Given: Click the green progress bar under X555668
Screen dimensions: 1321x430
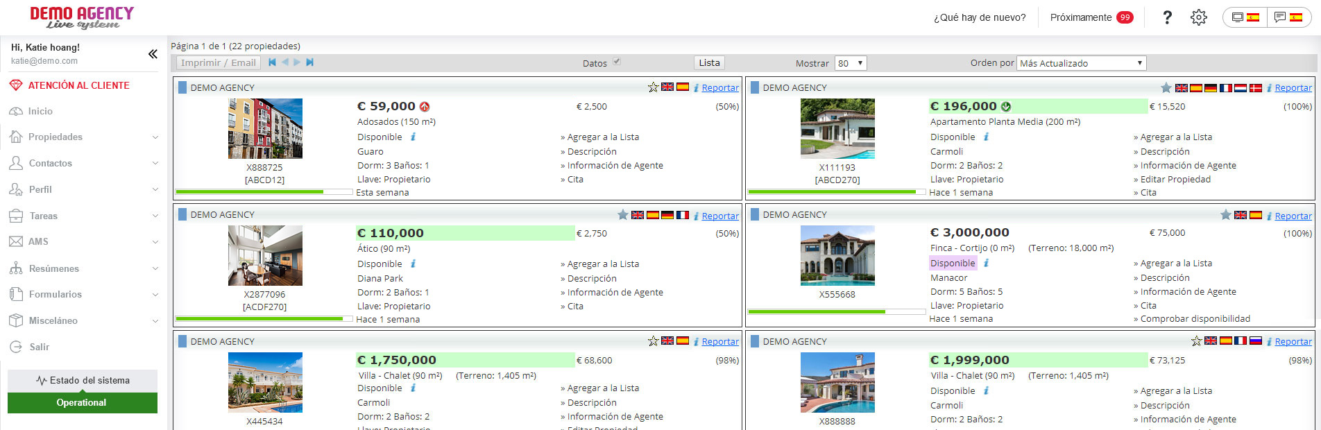Looking at the screenshot, I should pos(837,311).
